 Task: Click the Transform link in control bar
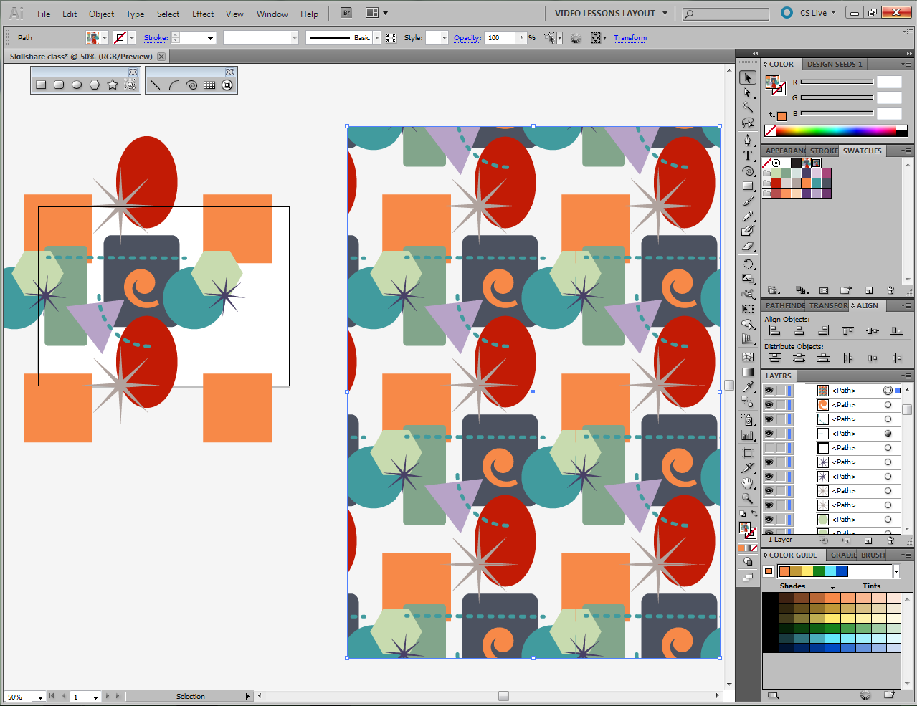[x=629, y=38]
